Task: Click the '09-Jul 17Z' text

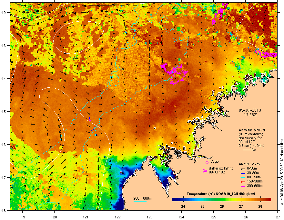Action: tap(246, 142)
